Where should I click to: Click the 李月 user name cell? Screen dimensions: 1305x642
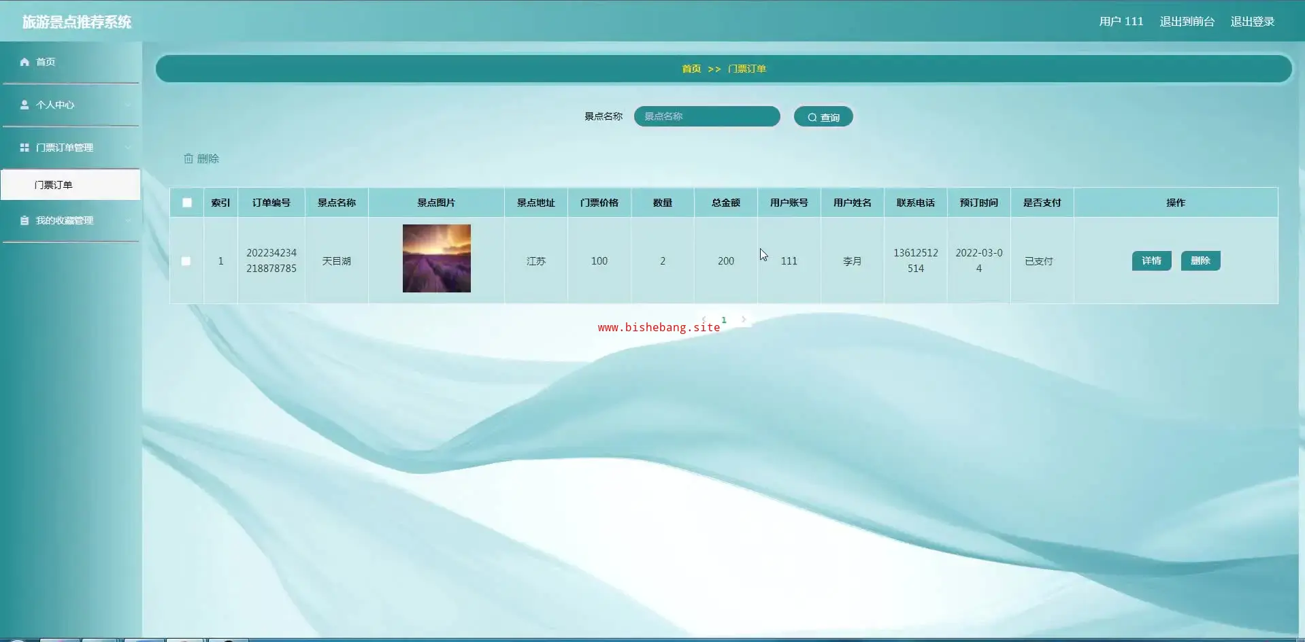click(x=853, y=261)
